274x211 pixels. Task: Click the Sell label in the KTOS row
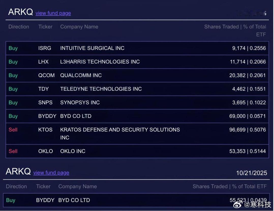13,130
